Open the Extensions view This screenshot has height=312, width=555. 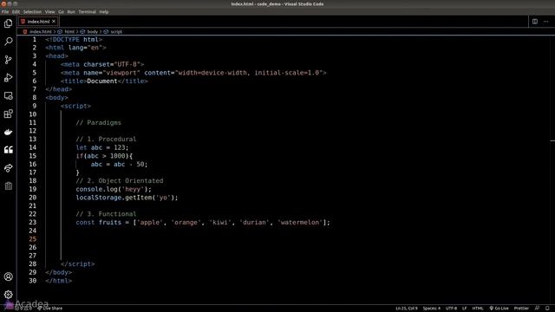pyautogui.click(x=8, y=114)
